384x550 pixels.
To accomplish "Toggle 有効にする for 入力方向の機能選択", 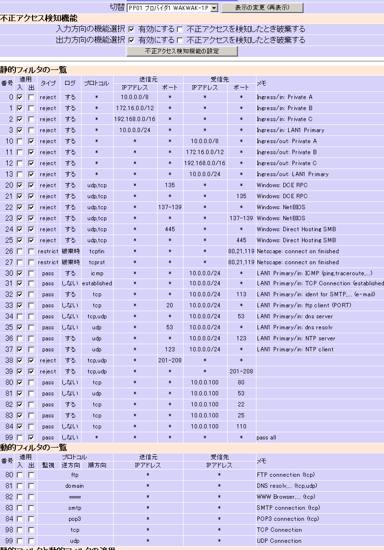I will coord(131,29).
